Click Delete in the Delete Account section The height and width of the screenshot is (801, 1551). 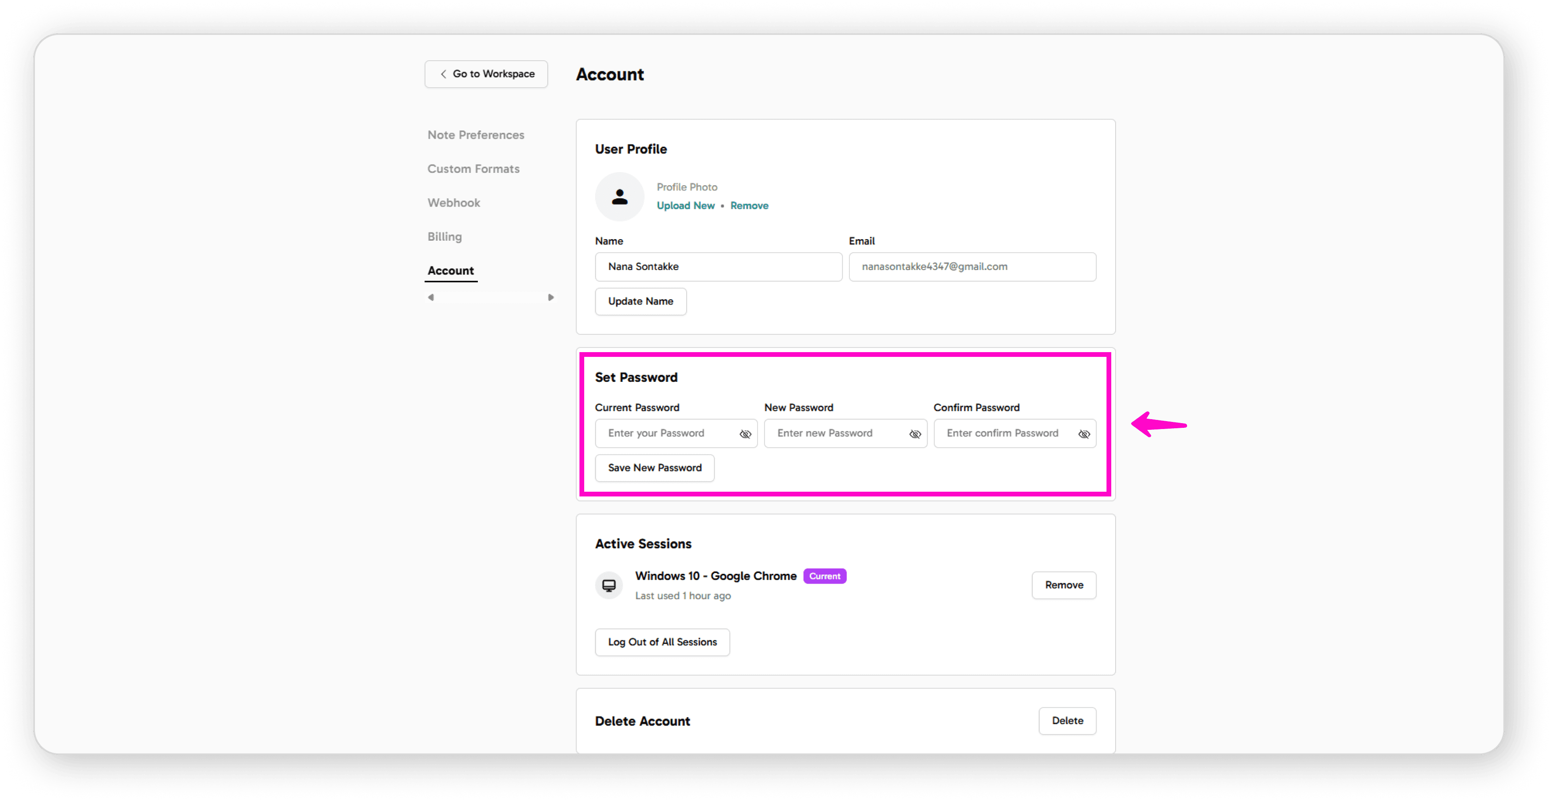tap(1067, 721)
